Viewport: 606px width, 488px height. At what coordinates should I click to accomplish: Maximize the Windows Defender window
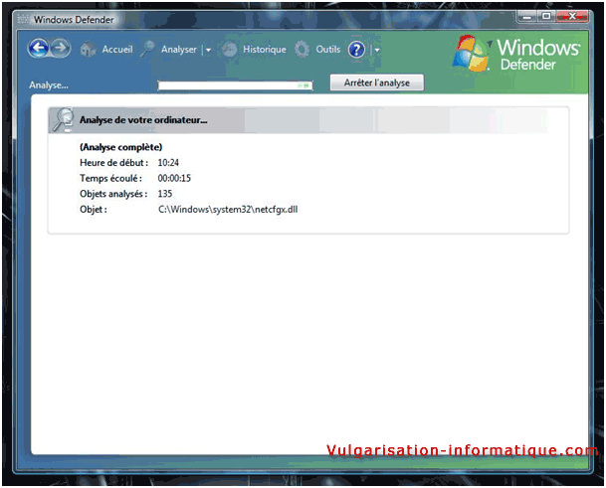(546, 16)
